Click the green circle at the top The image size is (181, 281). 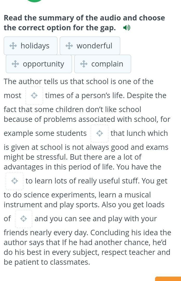tap(34, 1)
